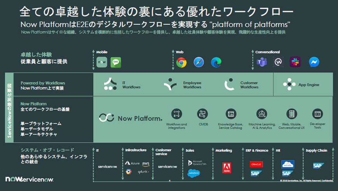The image size is (338, 191).
Task: Click the 'Customer Workflows' label text
Action: 249,85
